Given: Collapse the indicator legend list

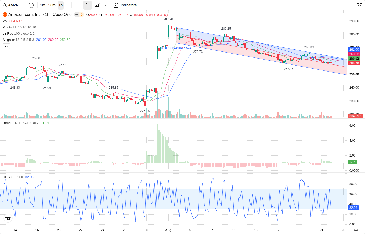Looking at the screenshot, I should [7, 46].
